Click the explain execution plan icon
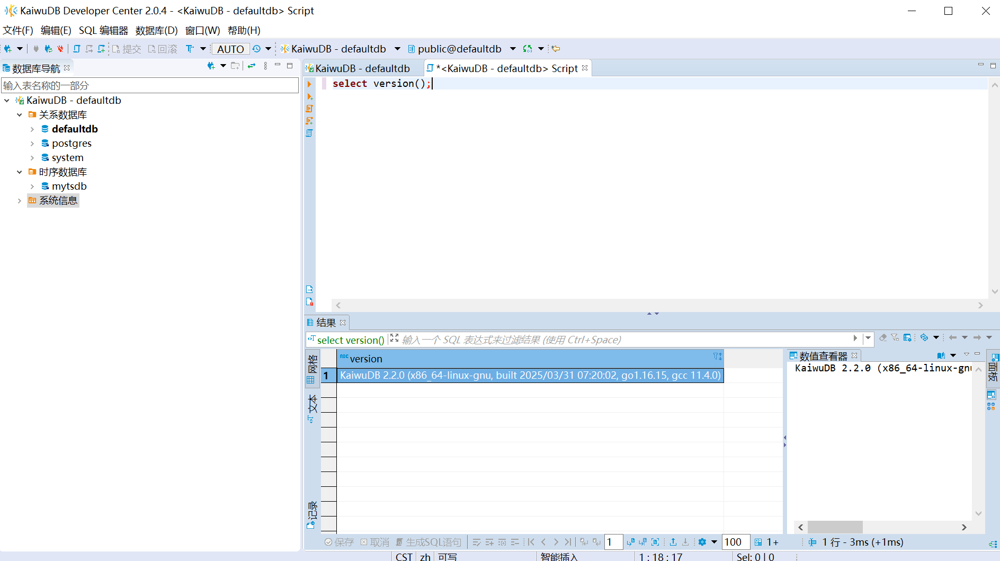Image resolution: width=1000 pixels, height=561 pixels. pyautogui.click(x=310, y=133)
